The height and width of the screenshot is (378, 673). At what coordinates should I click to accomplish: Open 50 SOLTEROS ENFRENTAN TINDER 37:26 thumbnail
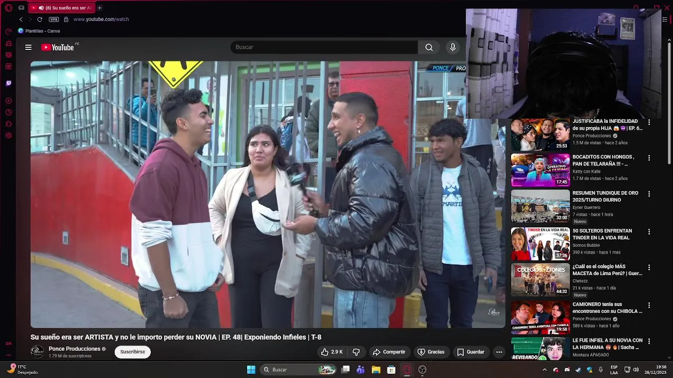(540, 244)
